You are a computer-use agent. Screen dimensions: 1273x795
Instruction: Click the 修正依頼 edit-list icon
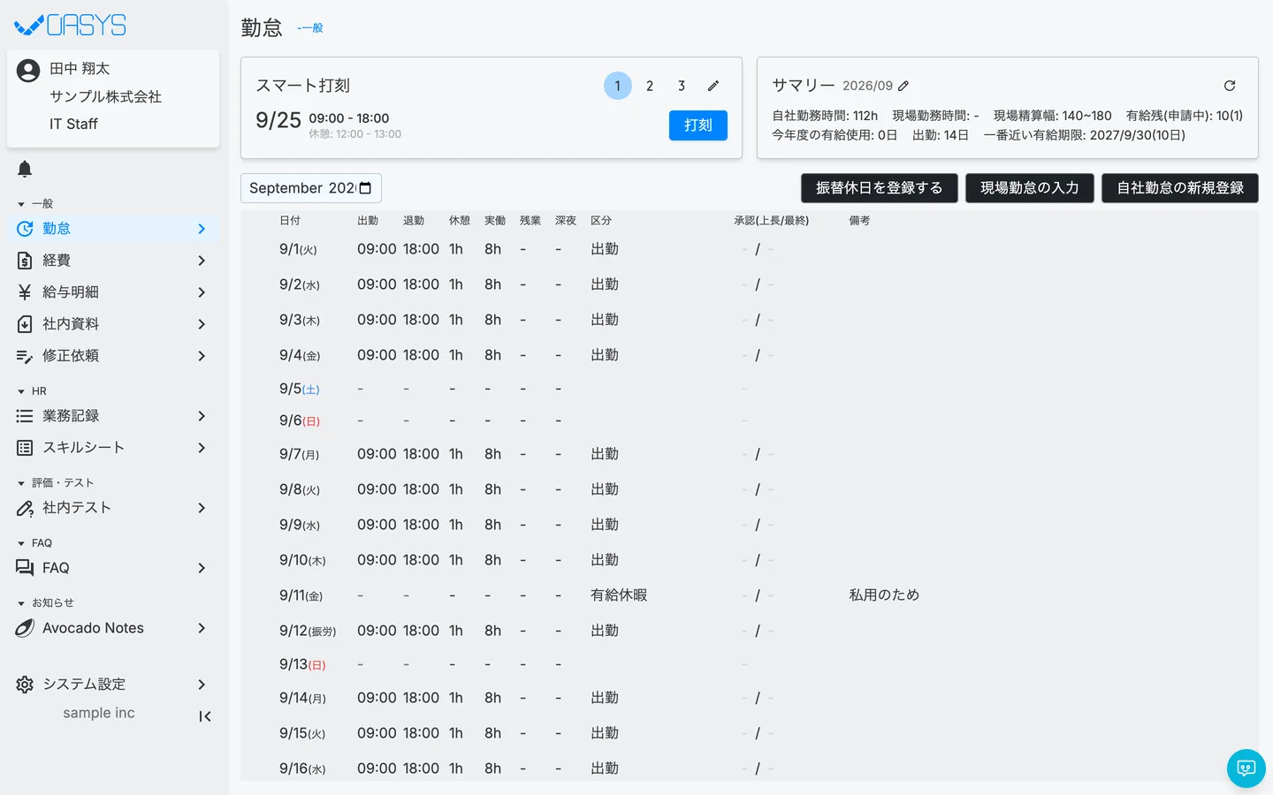click(25, 356)
